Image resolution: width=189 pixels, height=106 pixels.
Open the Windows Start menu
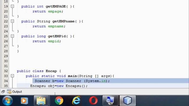(7, 101)
